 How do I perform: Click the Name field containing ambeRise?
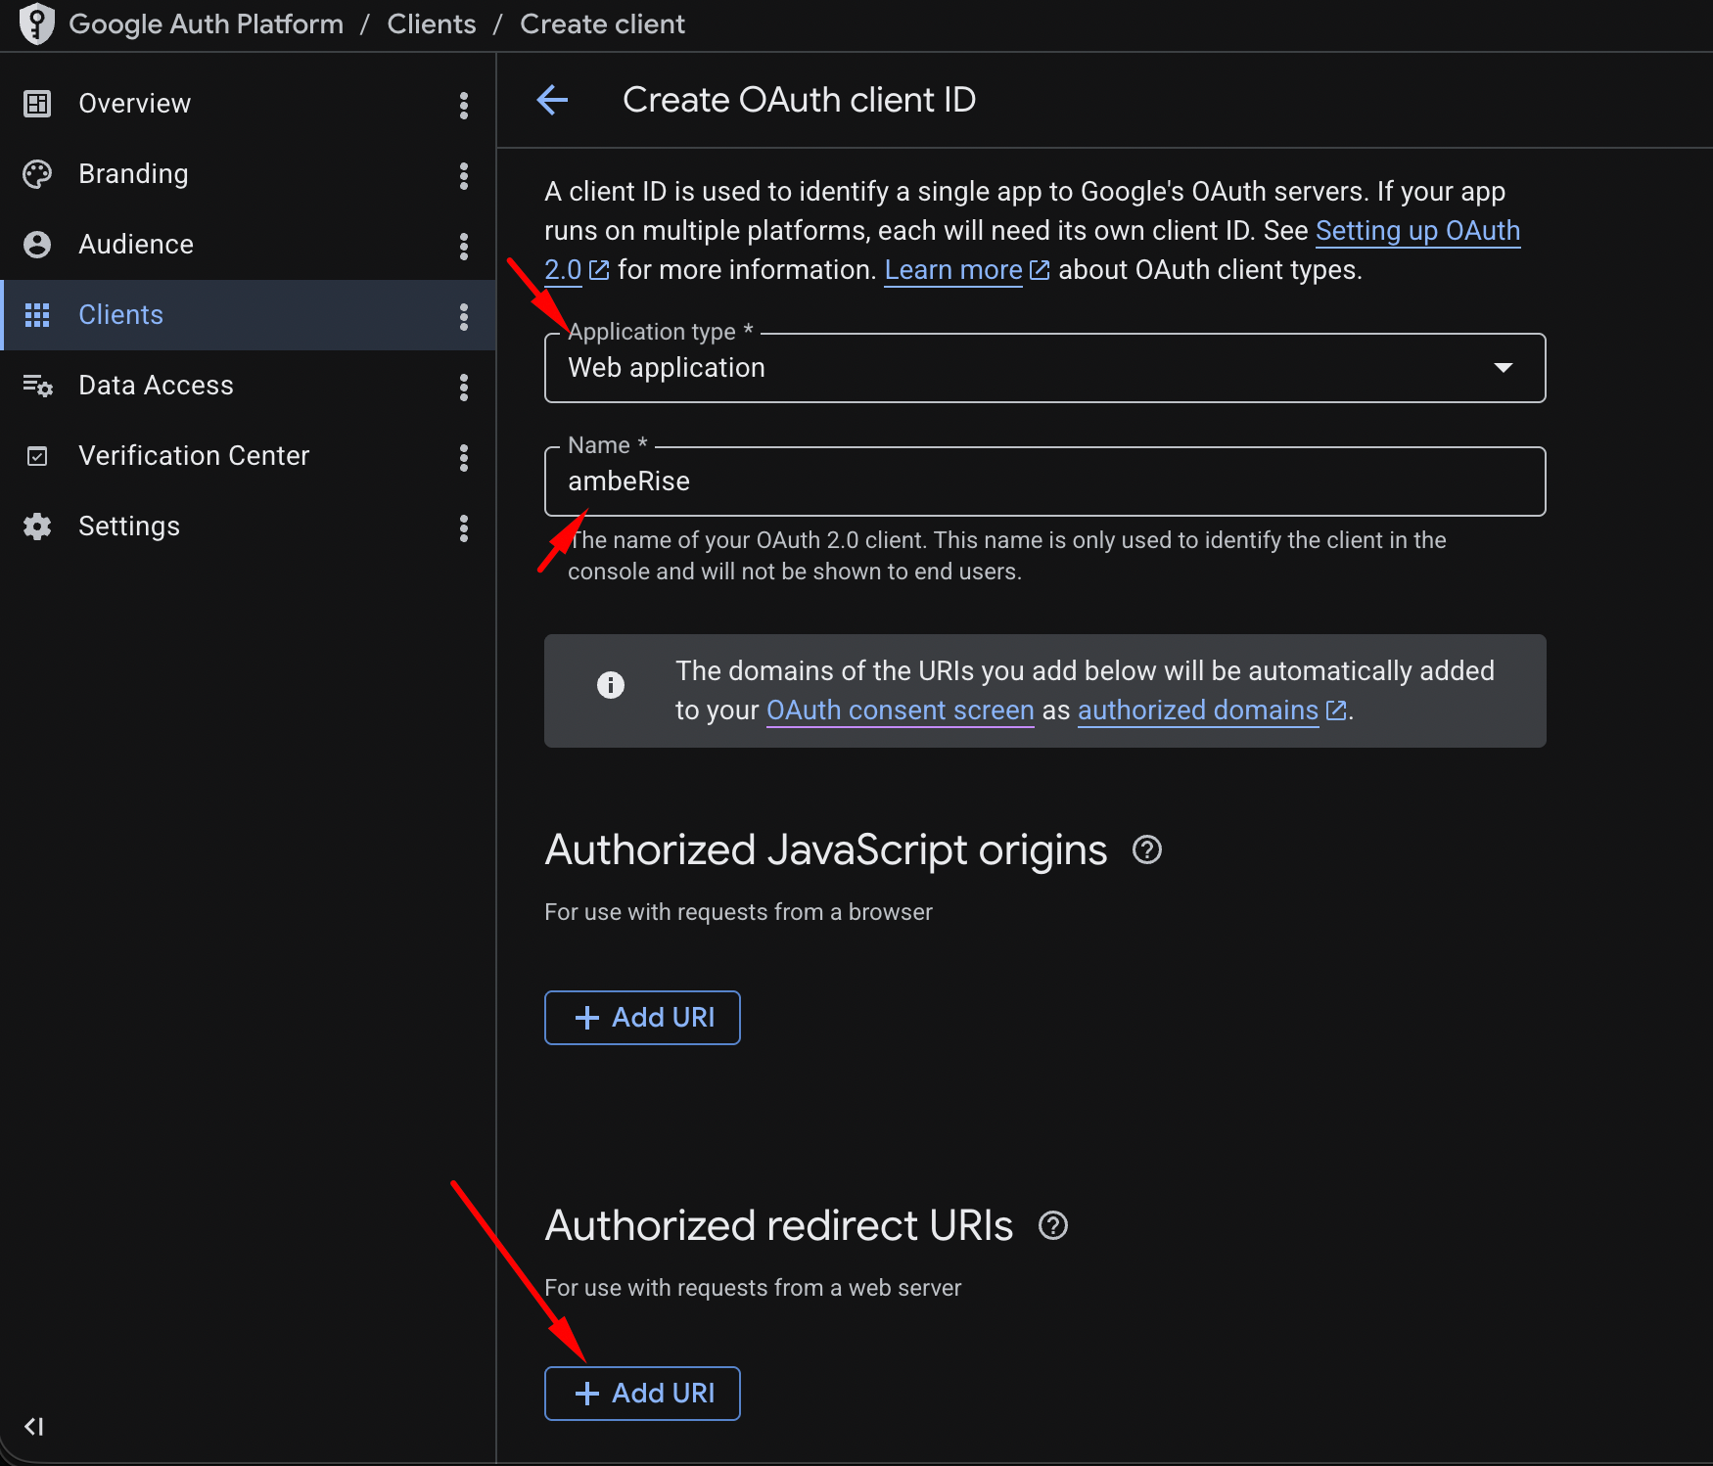tap(1045, 481)
